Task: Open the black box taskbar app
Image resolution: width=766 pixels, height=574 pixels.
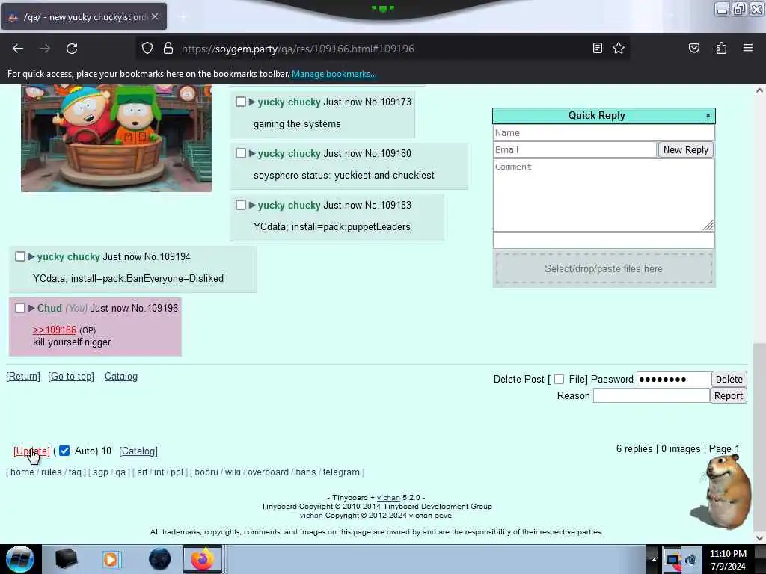Action: [67, 559]
